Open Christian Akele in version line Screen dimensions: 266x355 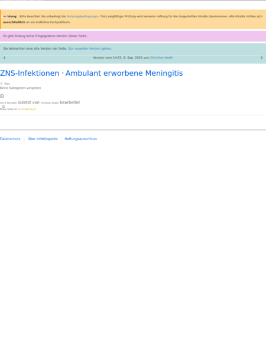pos(161,57)
